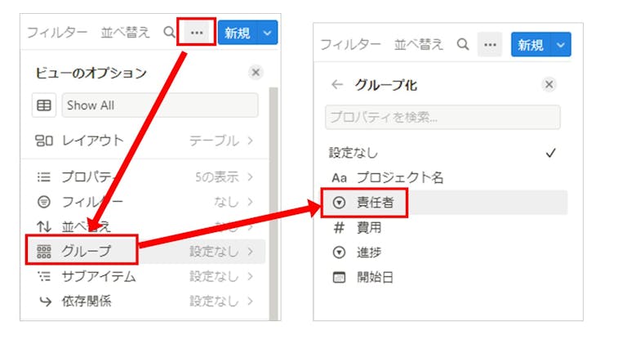This screenshot has height=353, width=627.
Task: Click search icon in right panel toolbar
Action: pyautogui.click(x=463, y=44)
